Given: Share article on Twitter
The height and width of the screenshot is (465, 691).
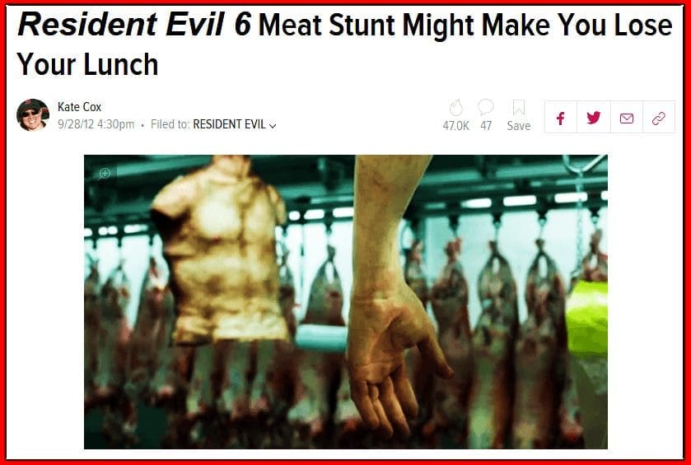Looking at the screenshot, I should 594,118.
